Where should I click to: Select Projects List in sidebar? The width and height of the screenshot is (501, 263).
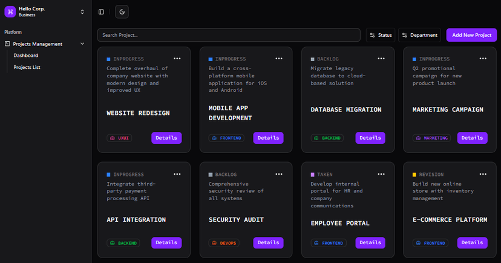click(x=27, y=67)
